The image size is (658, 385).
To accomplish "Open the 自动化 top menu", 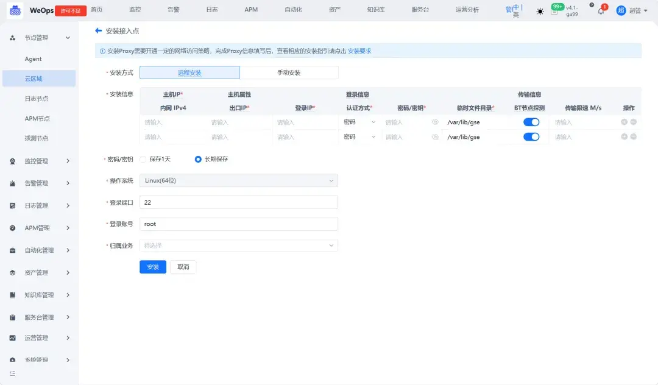I will (x=293, y=9).
